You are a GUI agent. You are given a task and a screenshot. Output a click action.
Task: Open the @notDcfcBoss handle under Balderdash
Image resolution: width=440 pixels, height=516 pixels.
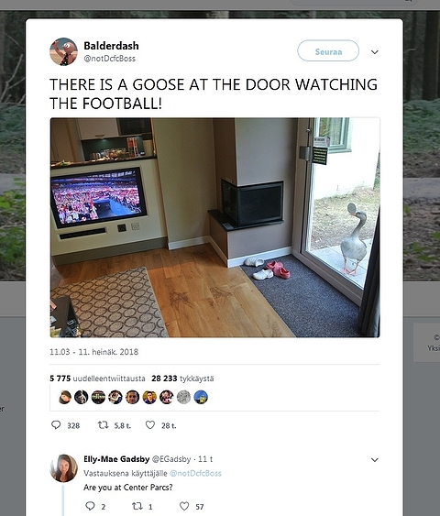[x=110, y=59]
